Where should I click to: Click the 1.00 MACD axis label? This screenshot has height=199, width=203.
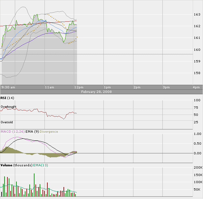click(x=197, y=134)
